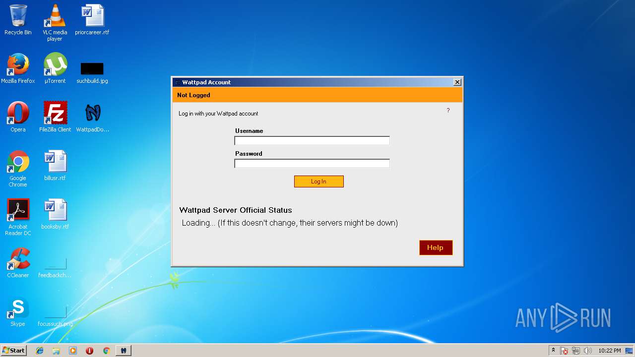Select the priorcareer.rtf file icon
Viewport: 635px width, 357px height.
[x=92, y=20]
